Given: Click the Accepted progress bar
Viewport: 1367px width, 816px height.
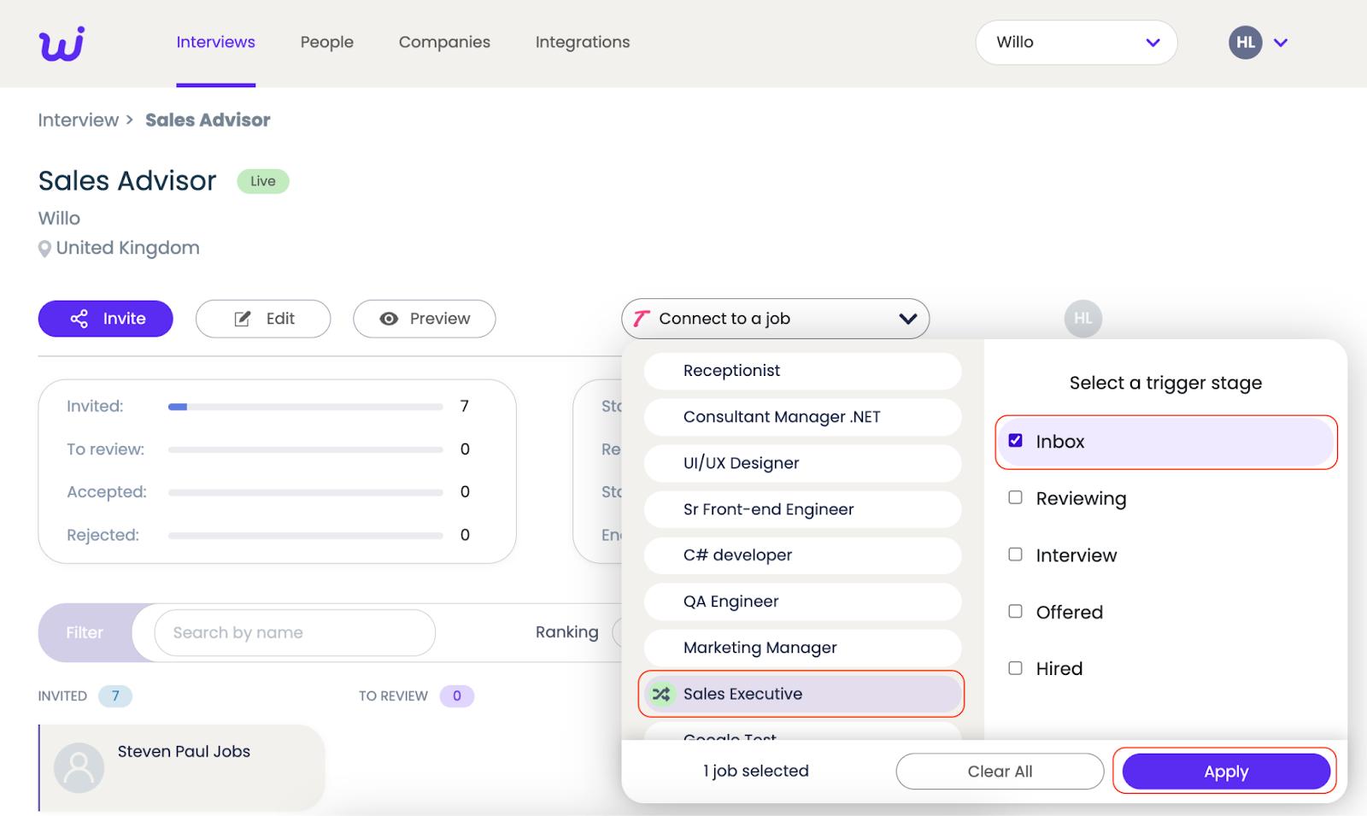Looking at the screenshot, I should [306, 492].
